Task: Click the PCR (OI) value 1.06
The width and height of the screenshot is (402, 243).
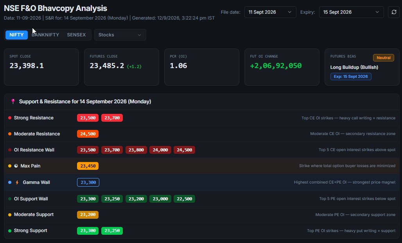Action: coord(178,66)
